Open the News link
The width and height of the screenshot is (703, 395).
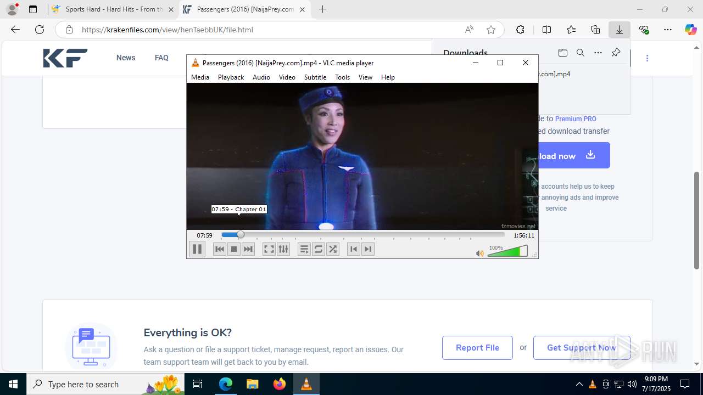126,58
